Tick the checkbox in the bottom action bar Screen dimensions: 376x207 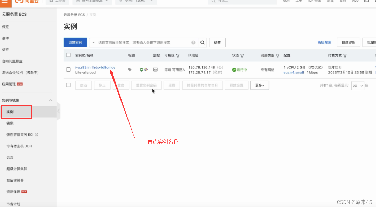click(69, 85)
